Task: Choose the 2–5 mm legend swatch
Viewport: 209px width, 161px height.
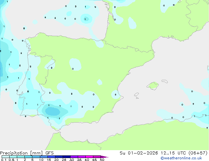Action: coord(28,157)
